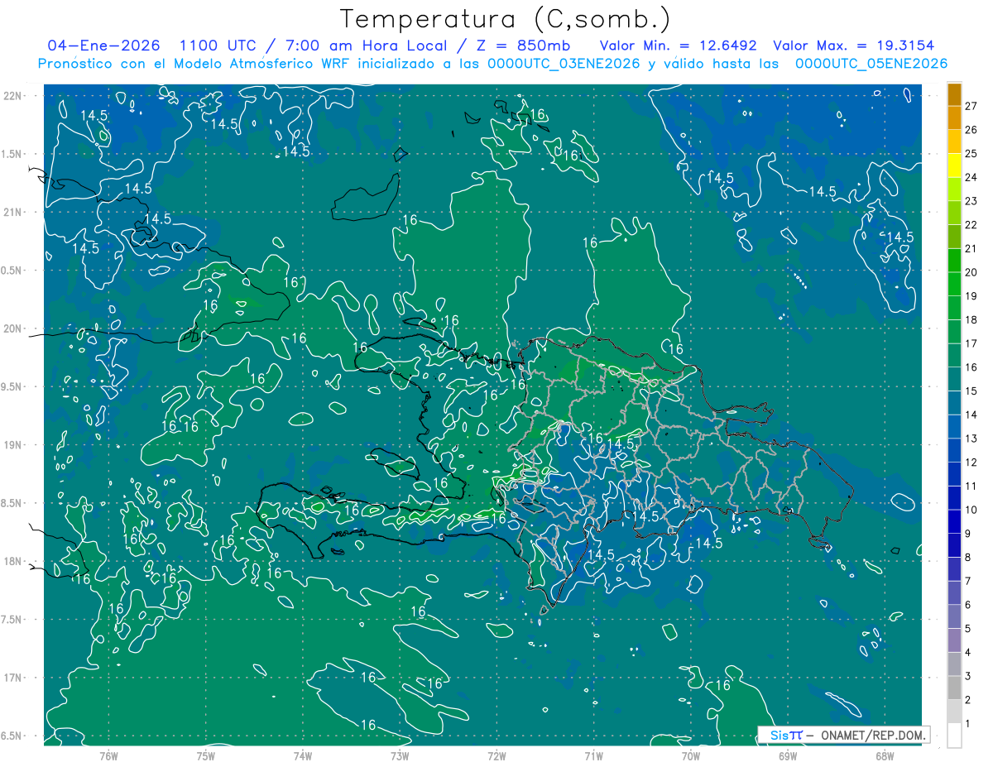The width and height of the screenshot is (993, 767).
Task: Click the "27" color scale label
Action: pyautogui.click(x=971, y=106)
